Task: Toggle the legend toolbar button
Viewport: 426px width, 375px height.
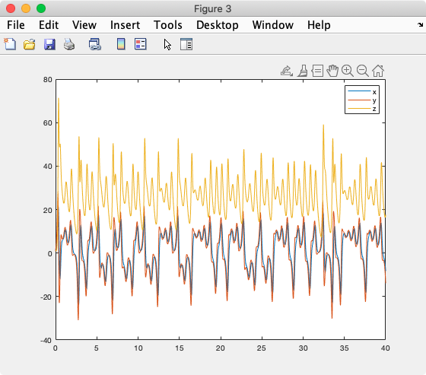Action: tap(141, 44)
